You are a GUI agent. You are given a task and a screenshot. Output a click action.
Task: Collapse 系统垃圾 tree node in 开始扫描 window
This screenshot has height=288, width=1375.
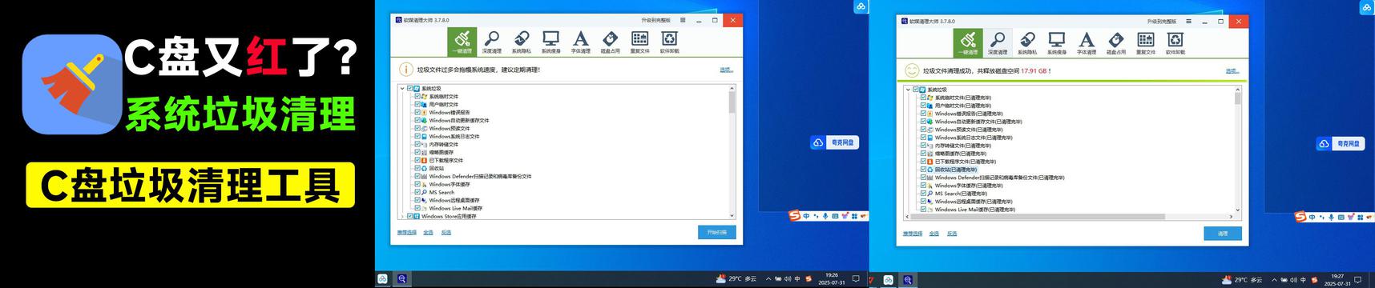[x=402, y=89]
